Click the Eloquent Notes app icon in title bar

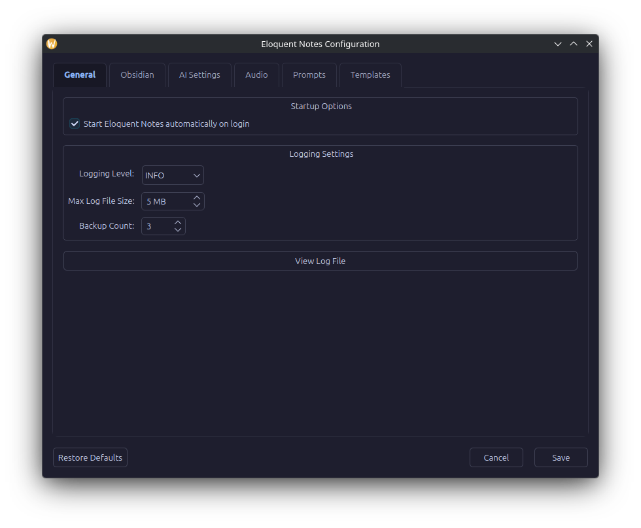coord(52,44)
